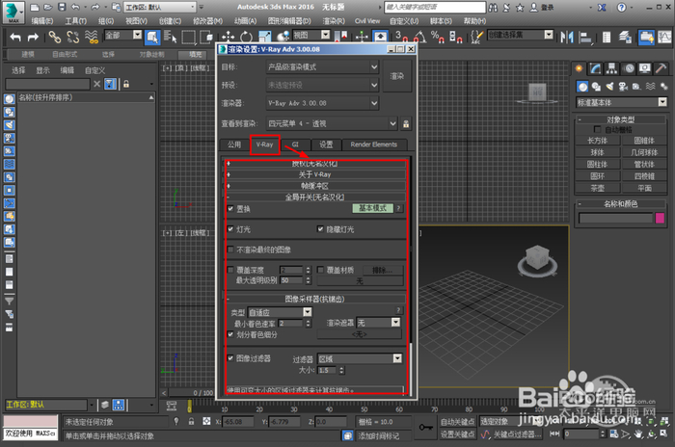This screenshot has height=447, width=675.
Task: Open the 渲染器 V-Ray Adv renderer dropdown
Action: click(322, 103)
